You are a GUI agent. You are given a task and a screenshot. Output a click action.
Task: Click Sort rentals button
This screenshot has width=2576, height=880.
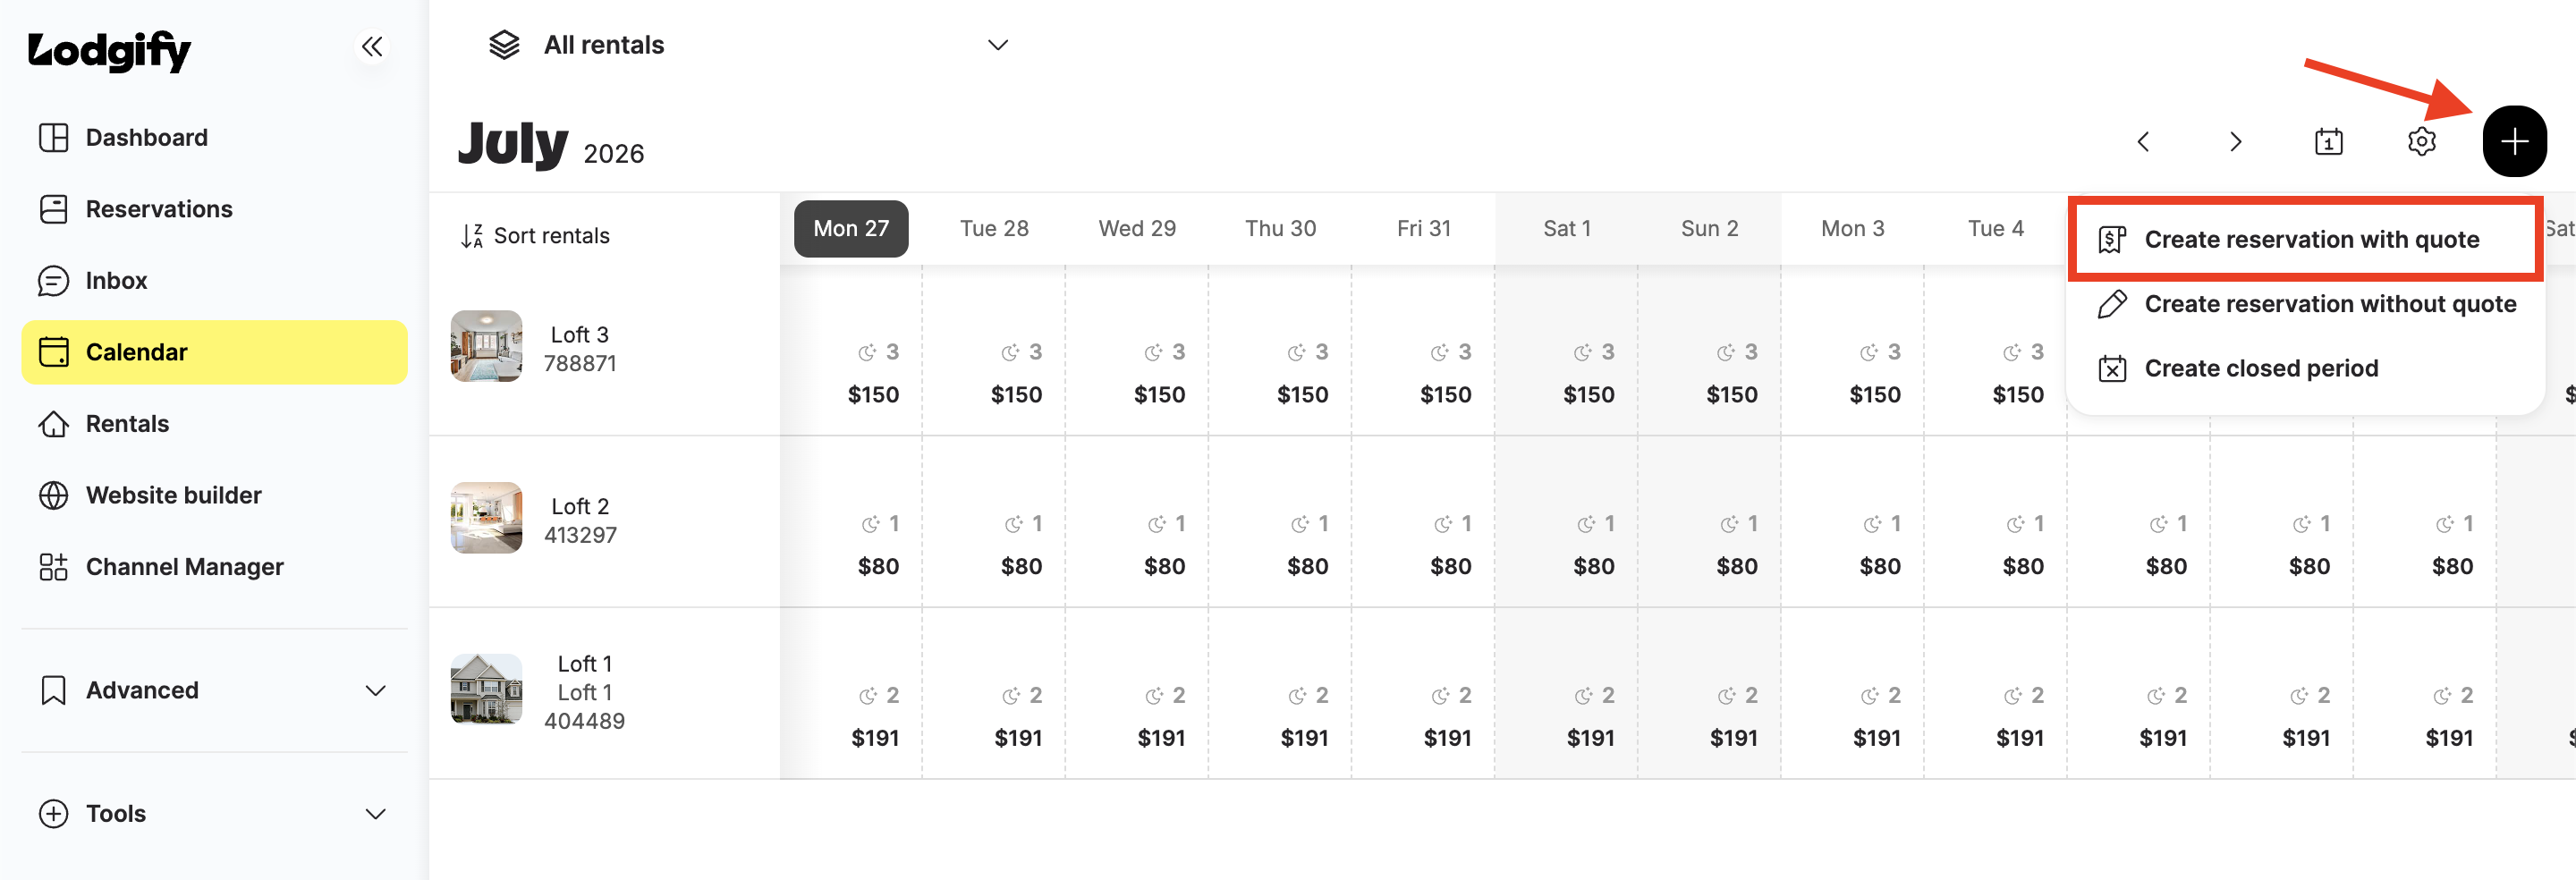tap(535, 236)
